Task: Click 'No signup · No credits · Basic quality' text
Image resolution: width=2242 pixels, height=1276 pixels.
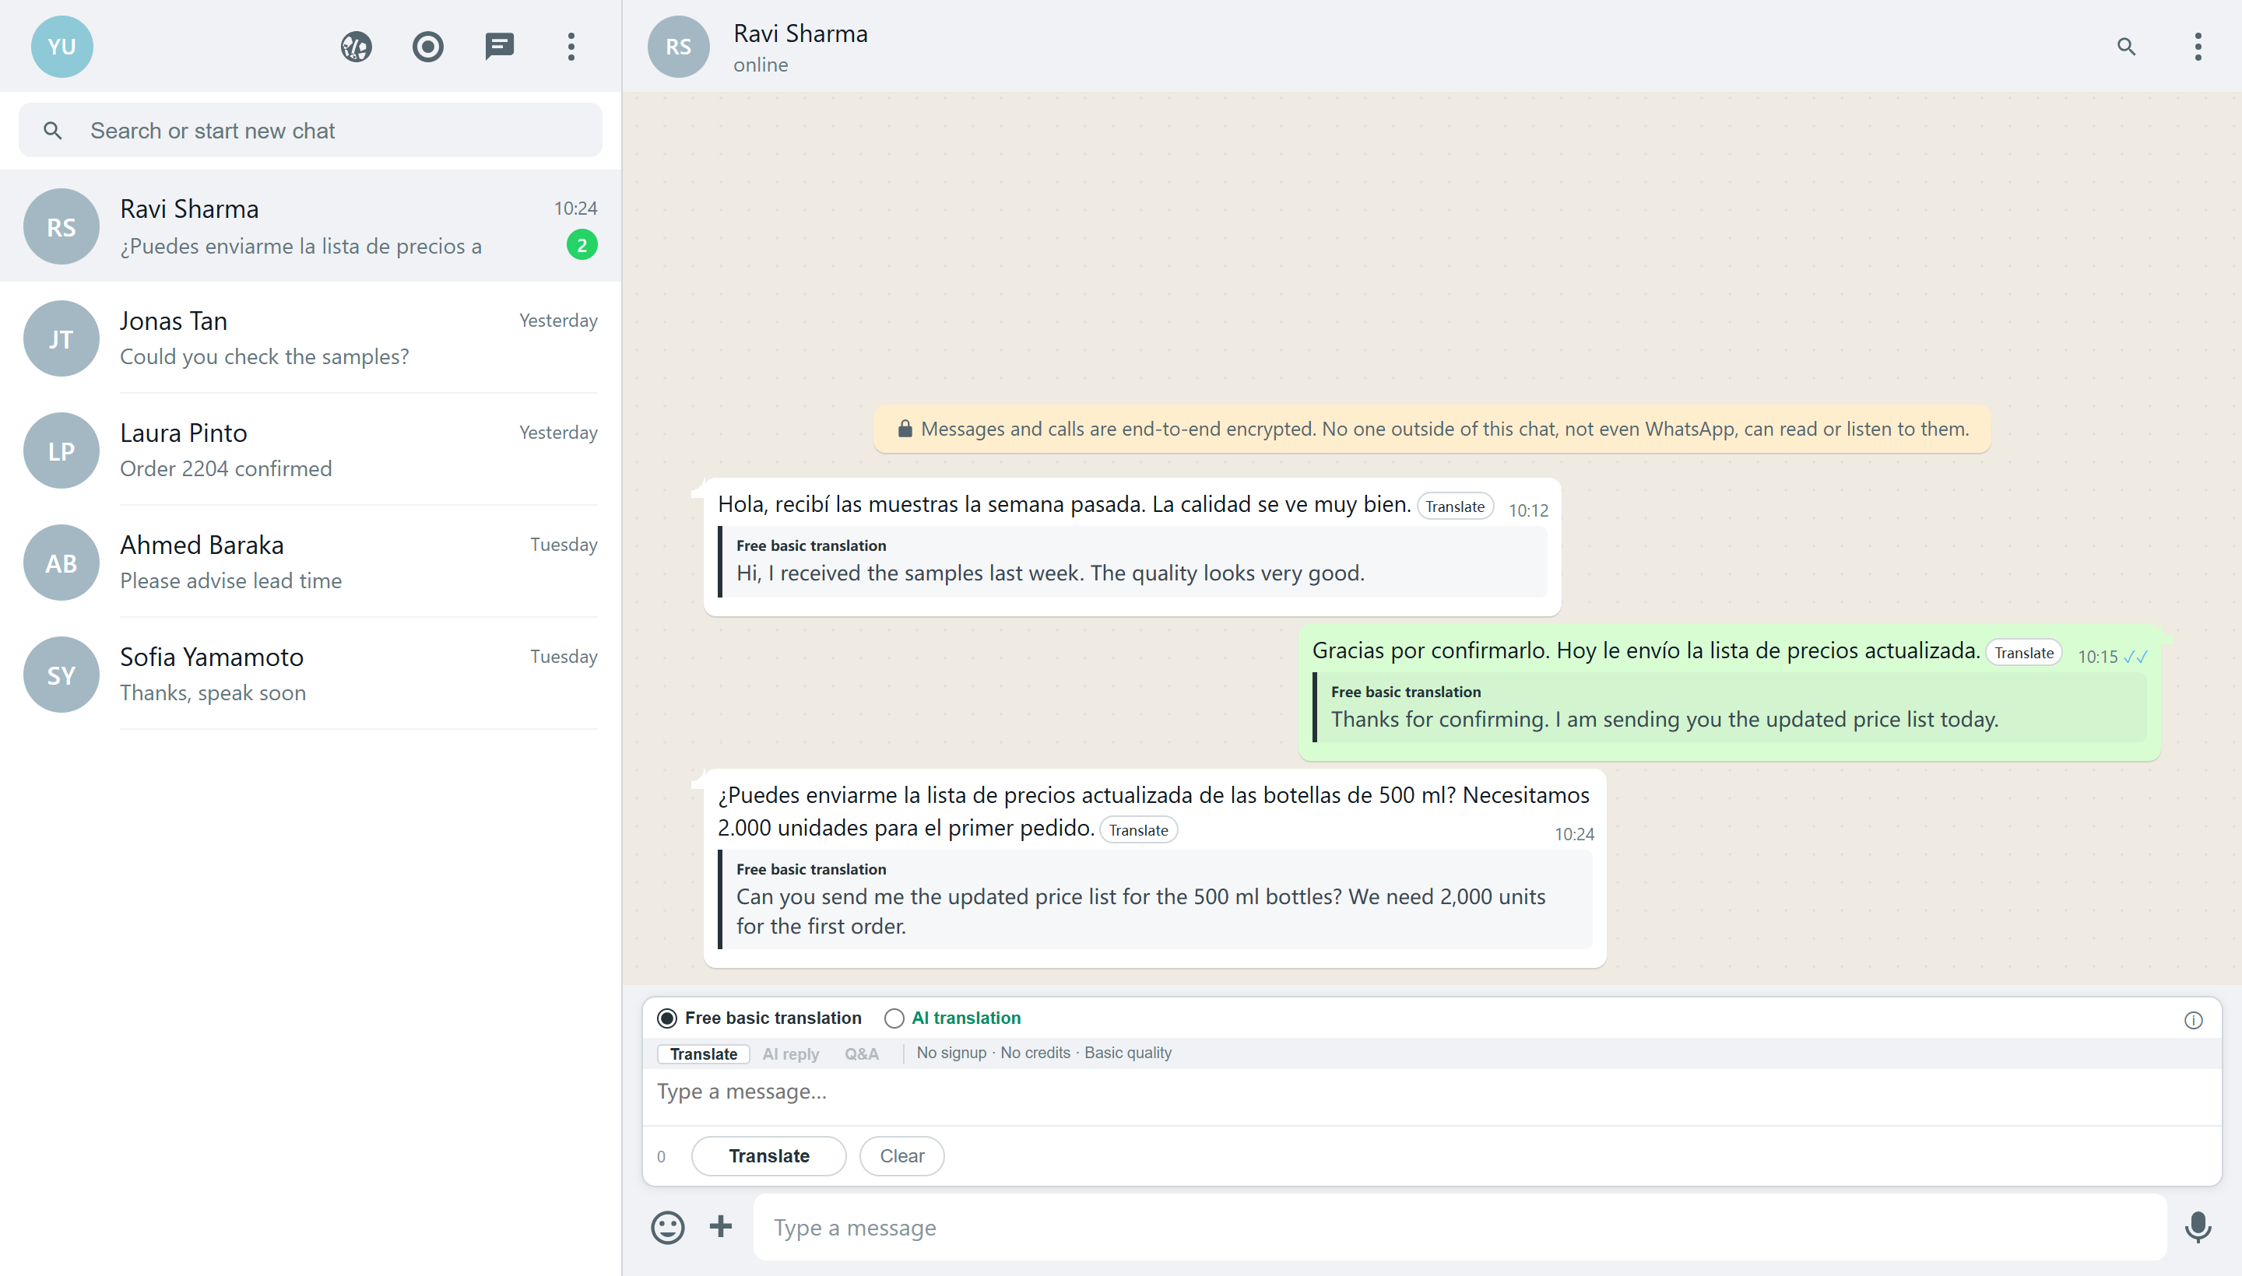Action: click(1043, 1053)
